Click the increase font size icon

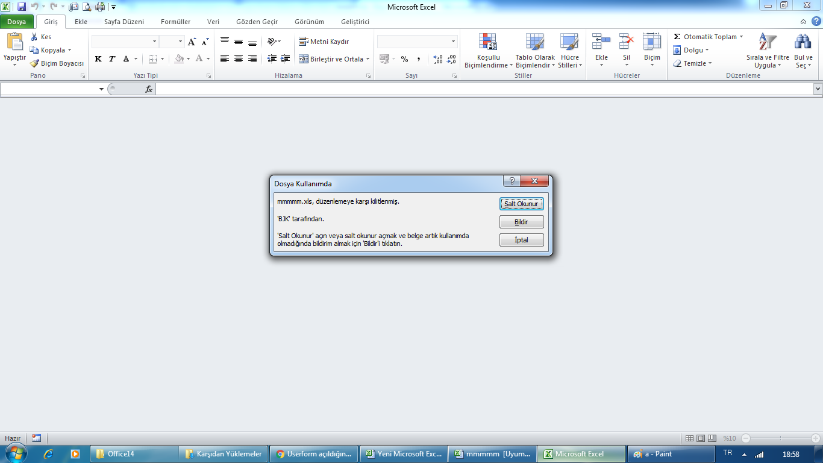click(x=192, y=42)
